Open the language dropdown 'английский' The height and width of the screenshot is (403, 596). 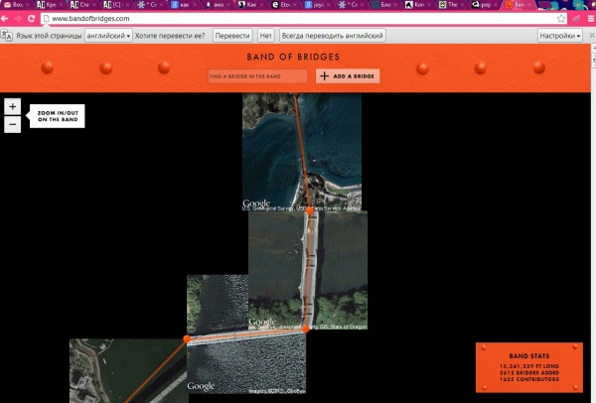coord(108,36)
